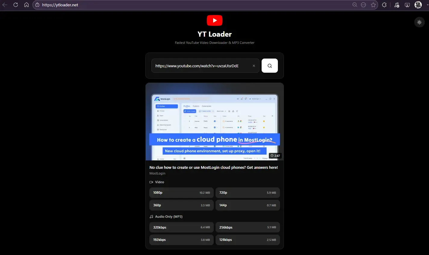Navigate back using the browser back arrow

pyautogui.click(x=5, y=5)
